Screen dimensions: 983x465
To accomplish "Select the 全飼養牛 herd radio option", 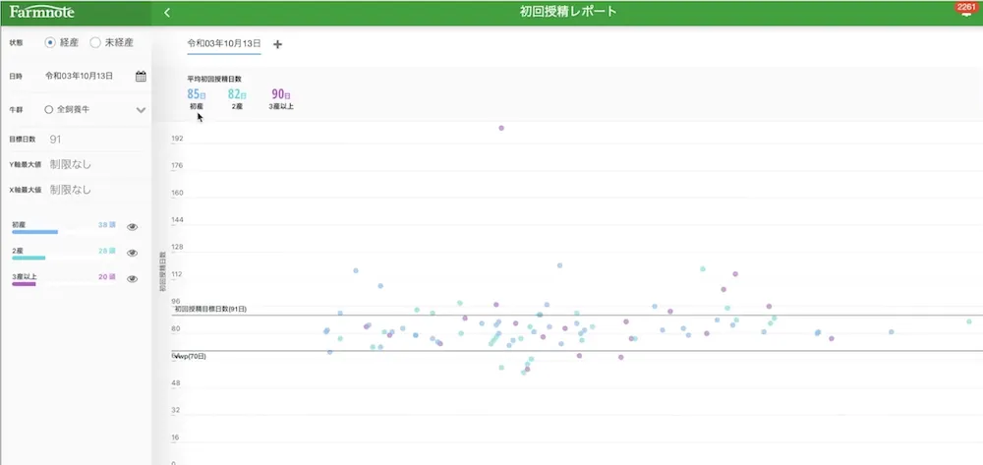I will [x=49, y=110].
